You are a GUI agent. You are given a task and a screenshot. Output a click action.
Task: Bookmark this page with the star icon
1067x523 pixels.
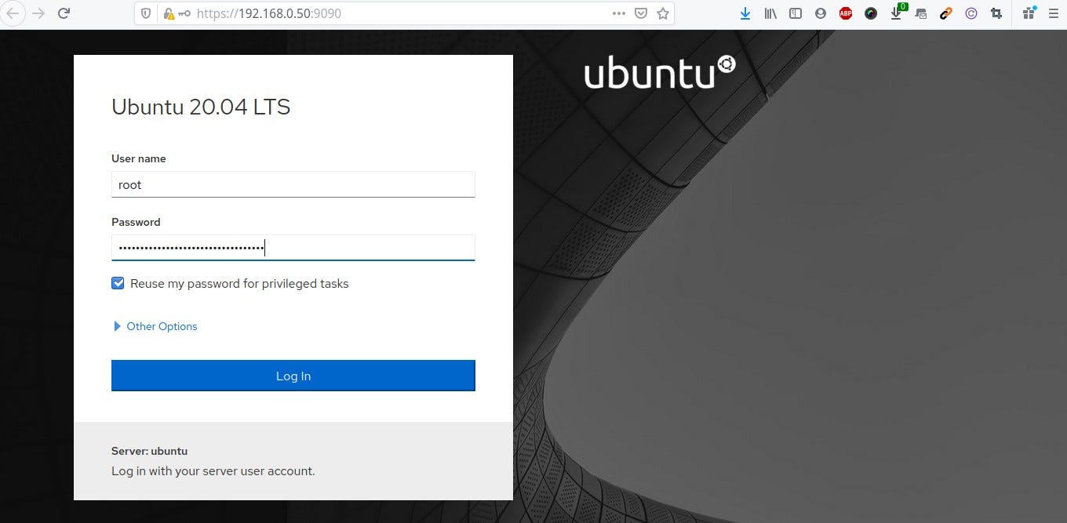pyautogui.click(x=663, y=13)
